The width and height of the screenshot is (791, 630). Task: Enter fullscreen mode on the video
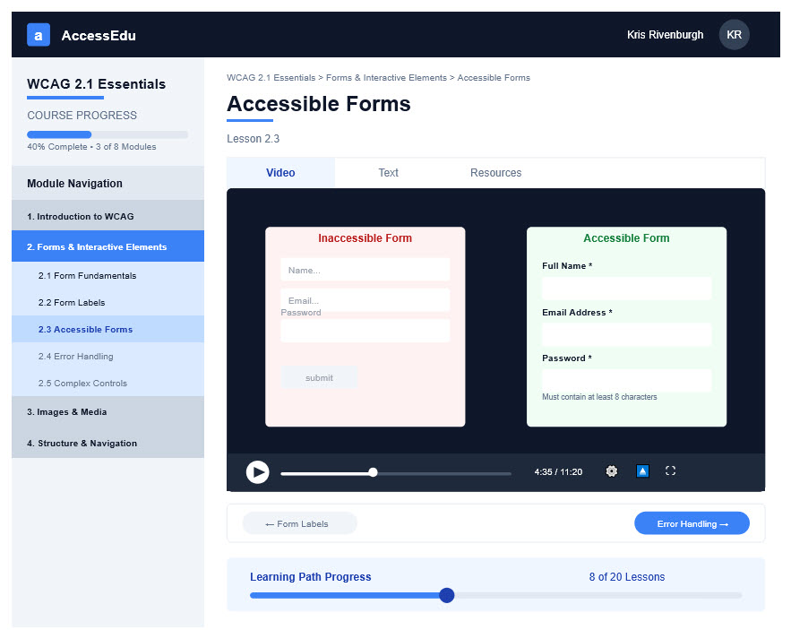pyautogui.click(x=670, y=470)
